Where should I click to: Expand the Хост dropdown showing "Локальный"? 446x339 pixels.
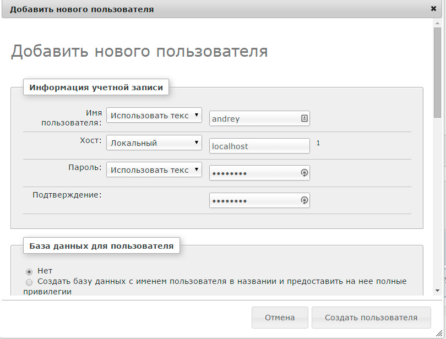point(154,143)
